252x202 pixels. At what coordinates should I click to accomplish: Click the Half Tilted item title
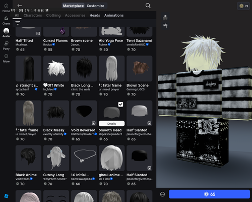24,40
